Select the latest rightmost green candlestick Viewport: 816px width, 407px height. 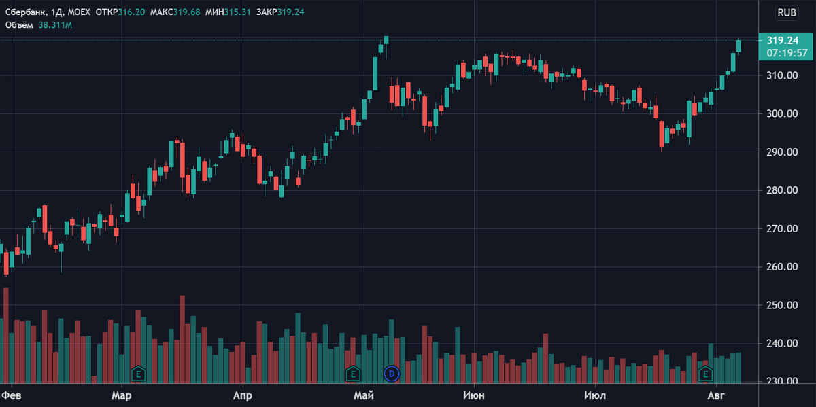click(x=738, y=46)
